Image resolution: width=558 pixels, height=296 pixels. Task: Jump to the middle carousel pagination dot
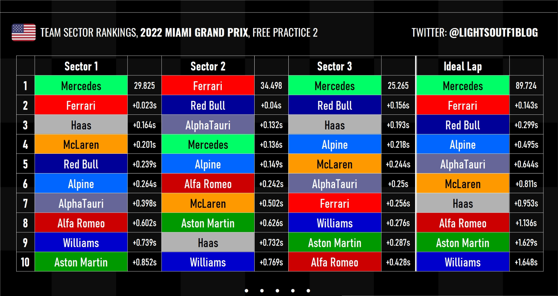277,291
